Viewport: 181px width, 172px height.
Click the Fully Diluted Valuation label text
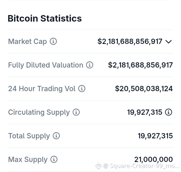(x=46, y=65)
